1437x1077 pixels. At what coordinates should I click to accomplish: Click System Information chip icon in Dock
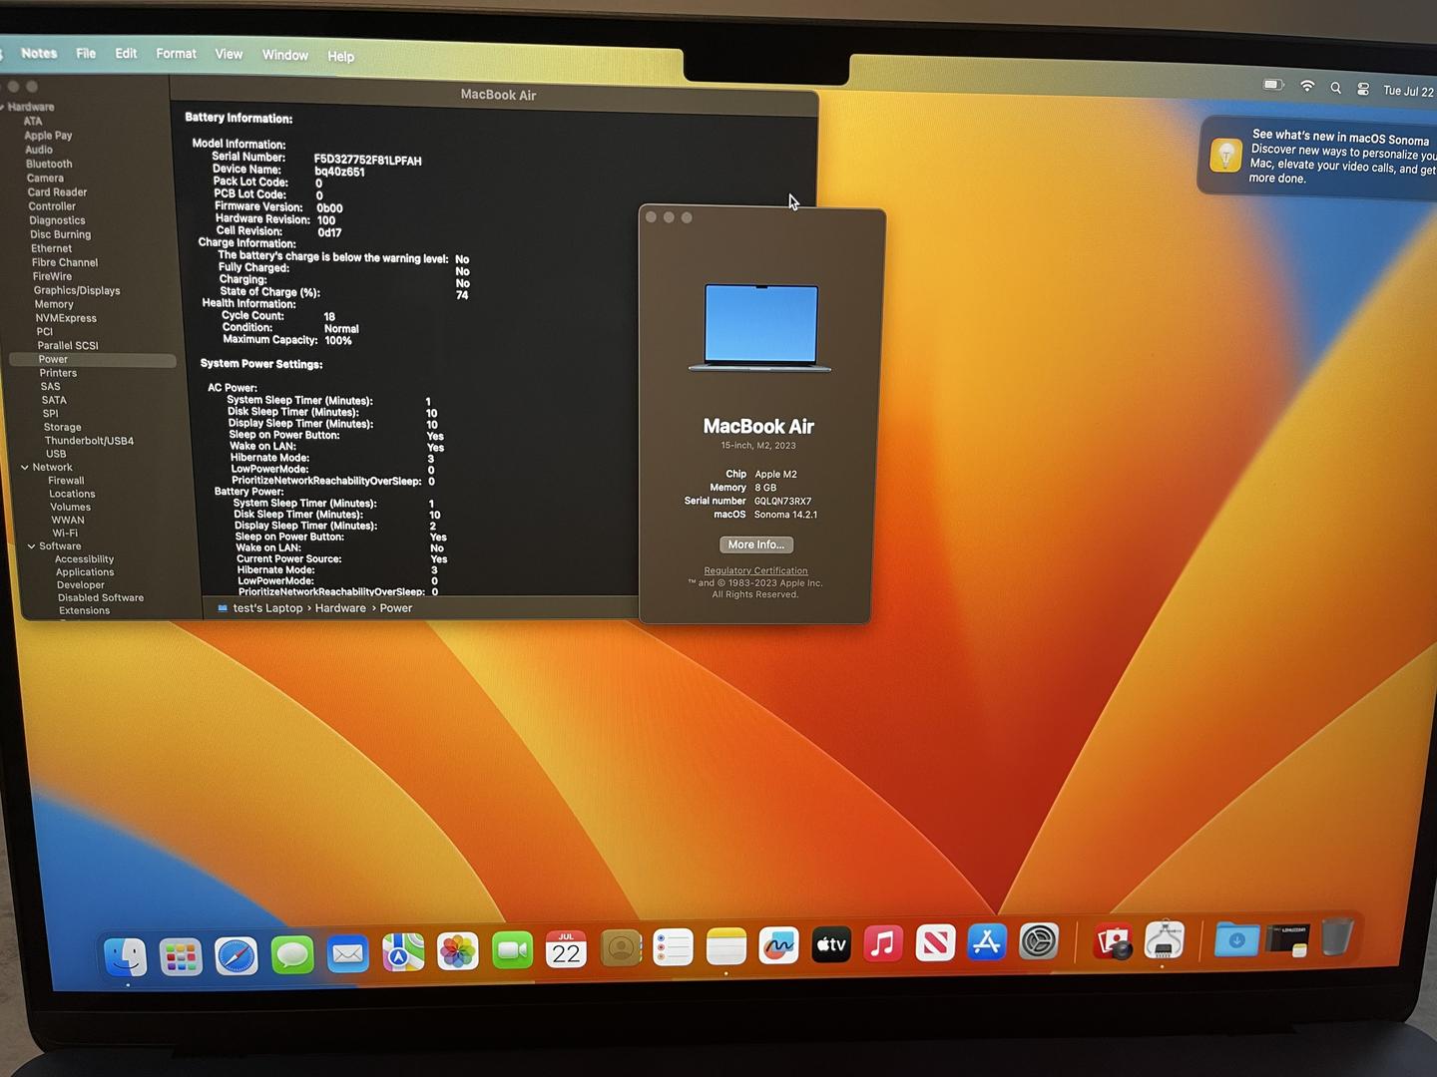coord(1165,939)
